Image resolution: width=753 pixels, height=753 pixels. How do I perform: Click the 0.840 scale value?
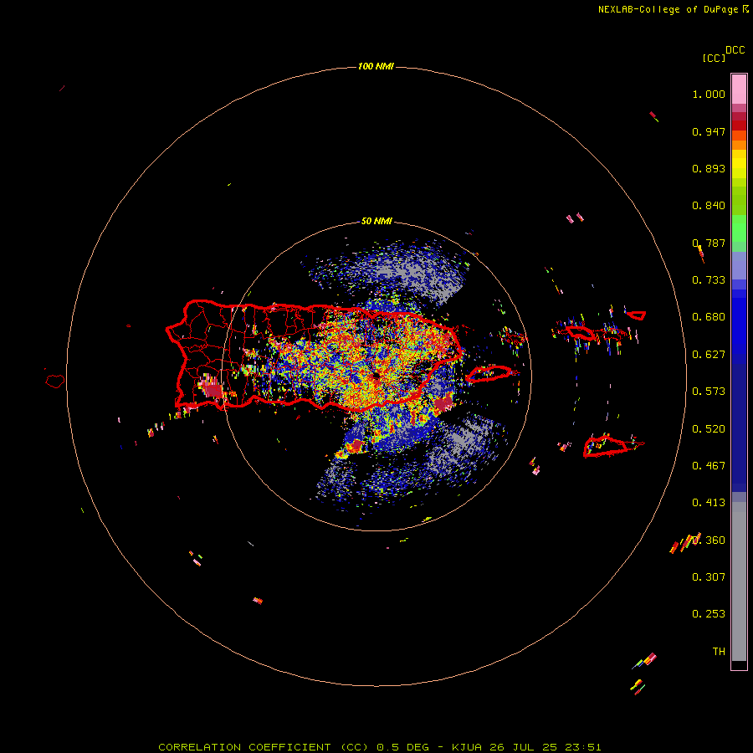(709, 206)
